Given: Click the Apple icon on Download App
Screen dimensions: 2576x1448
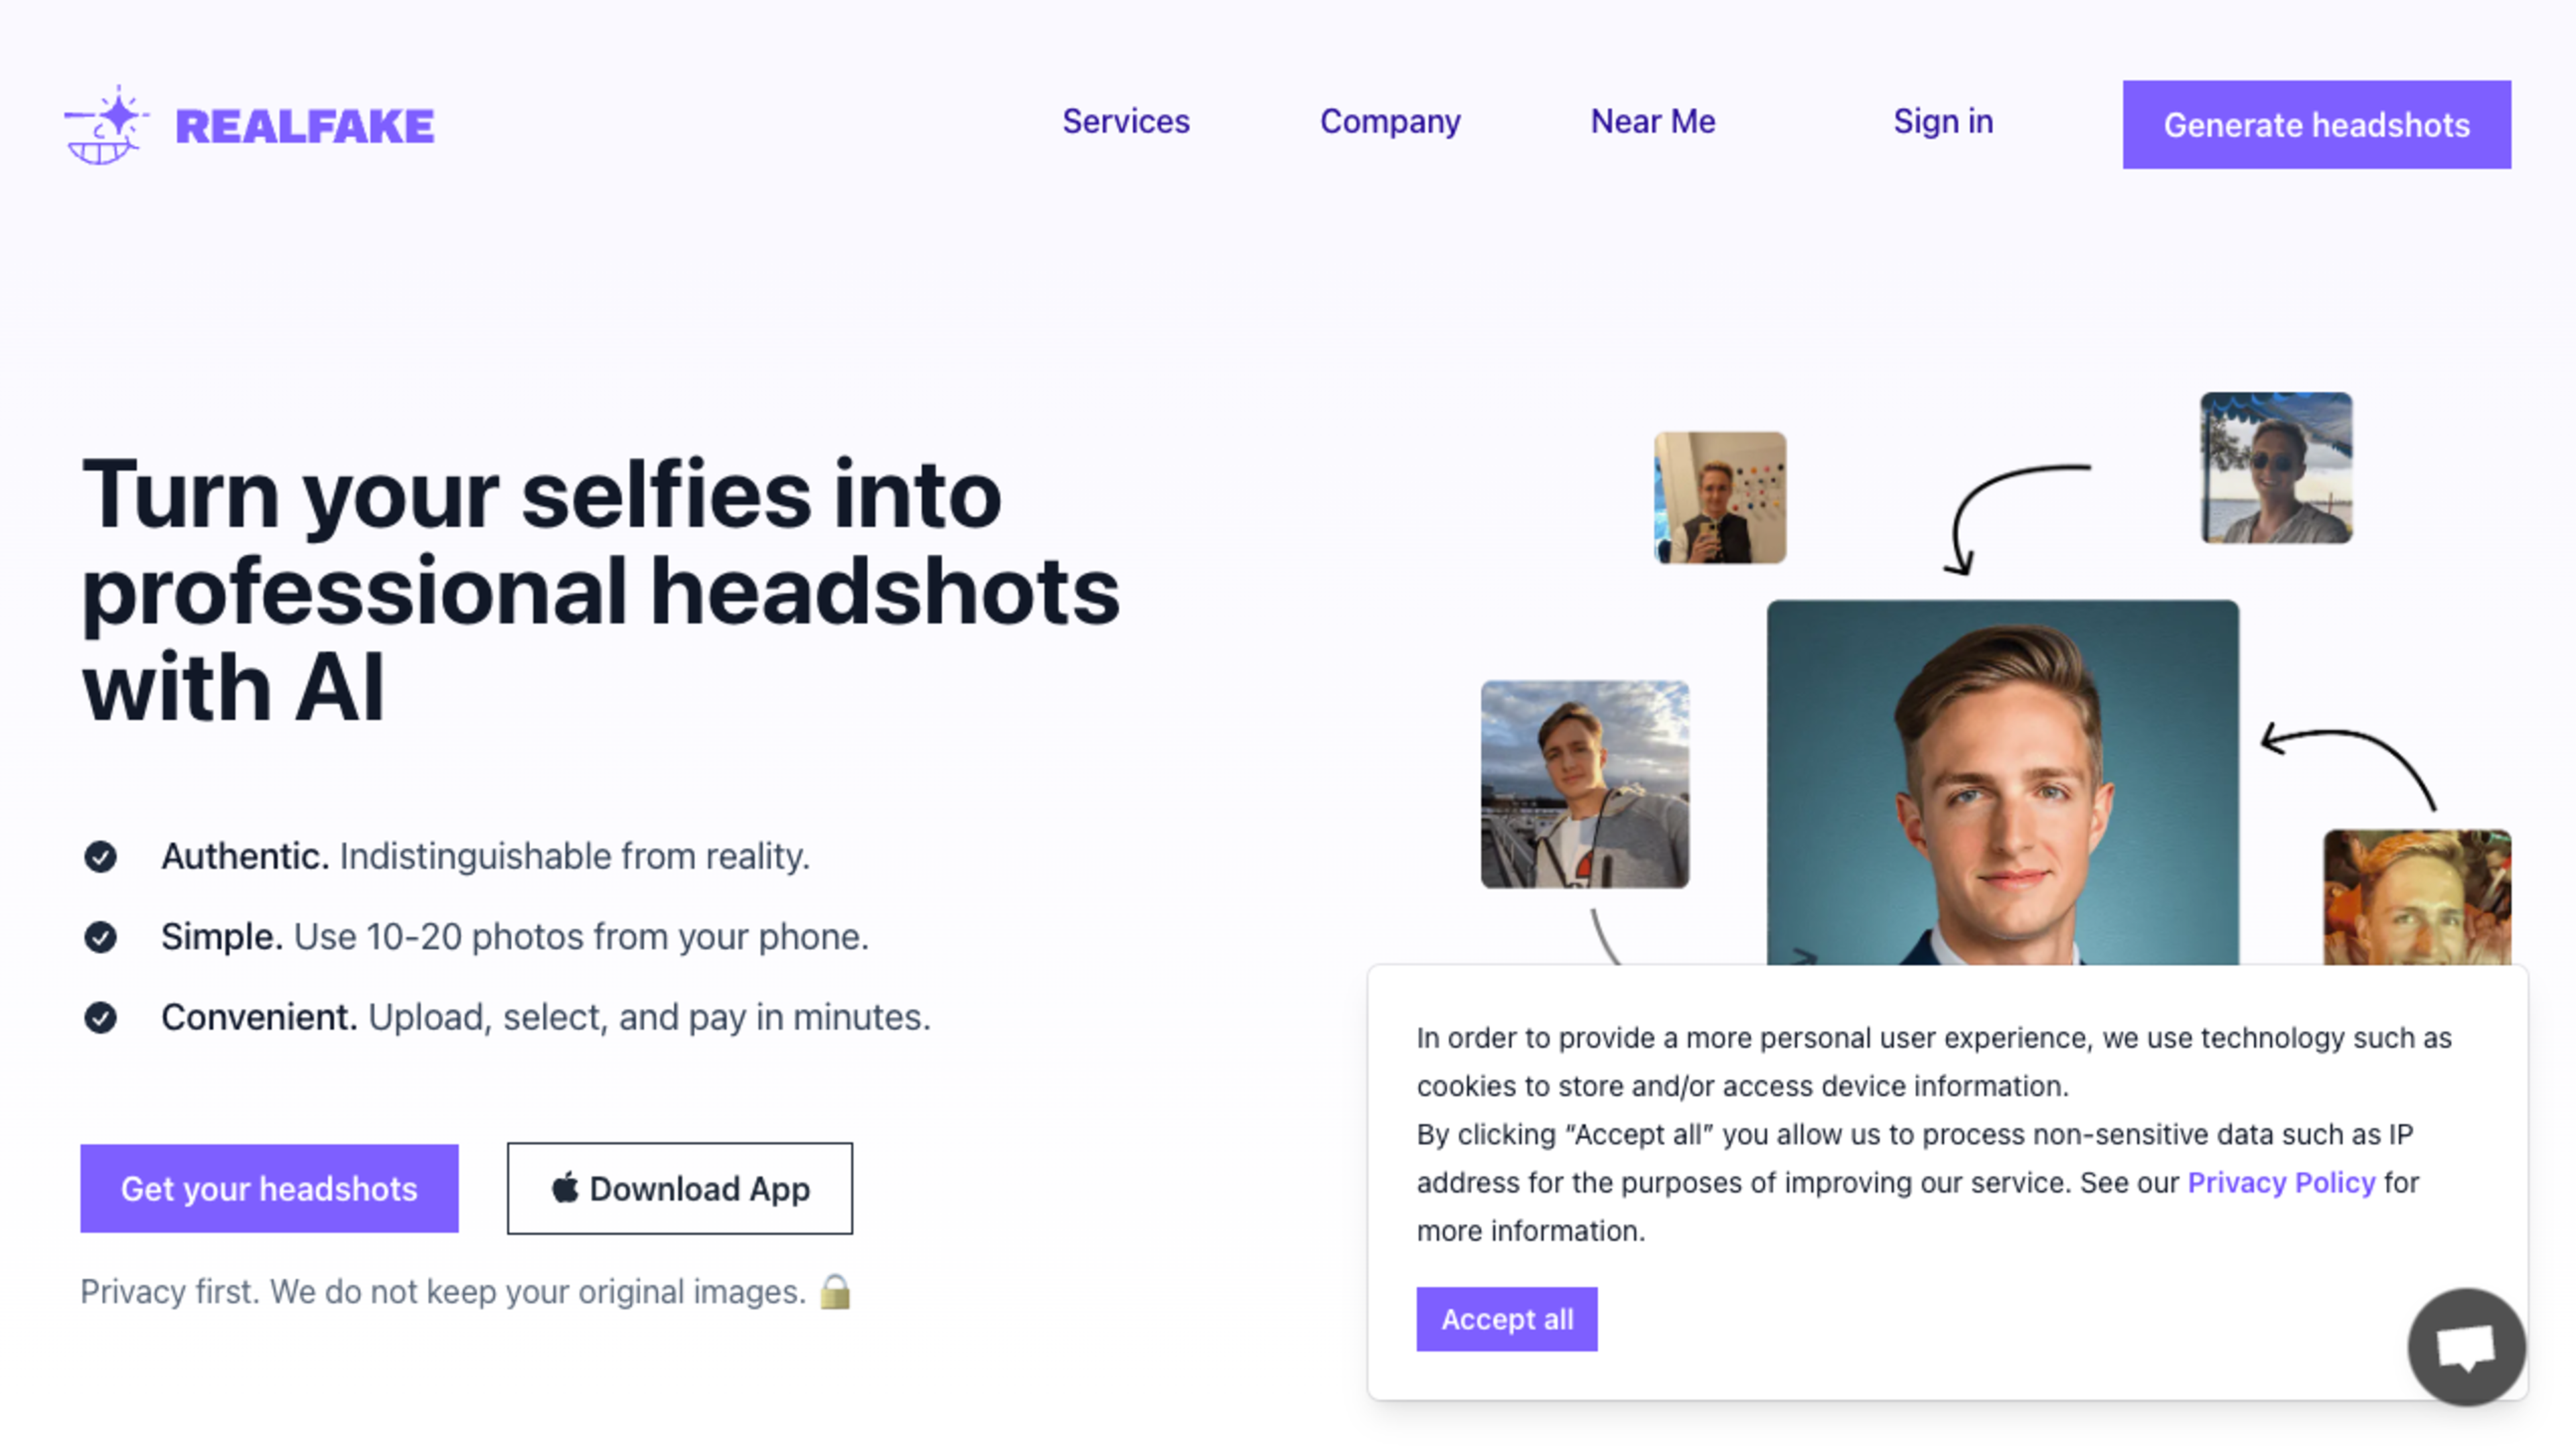Looking at the screenshot, I should pyautogui.click(x=565, y=1187).
